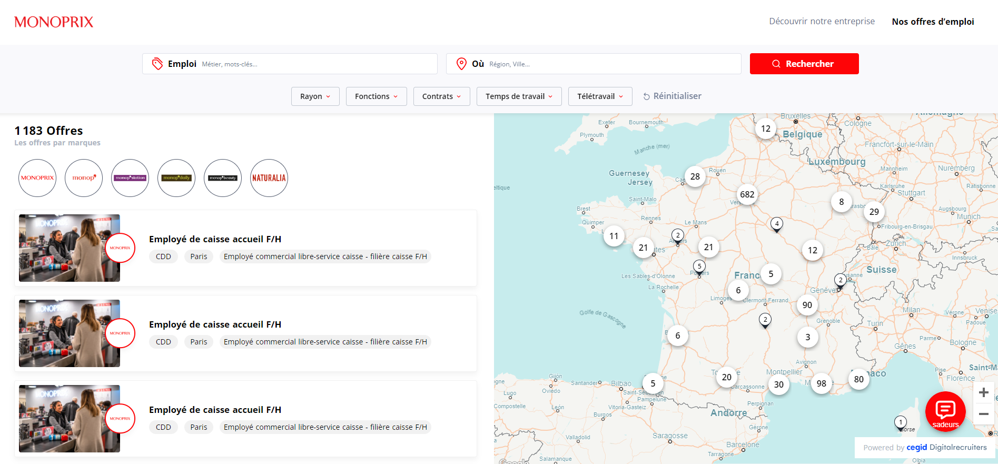
Task: Zoom out on the map
Action: (983, 414)
